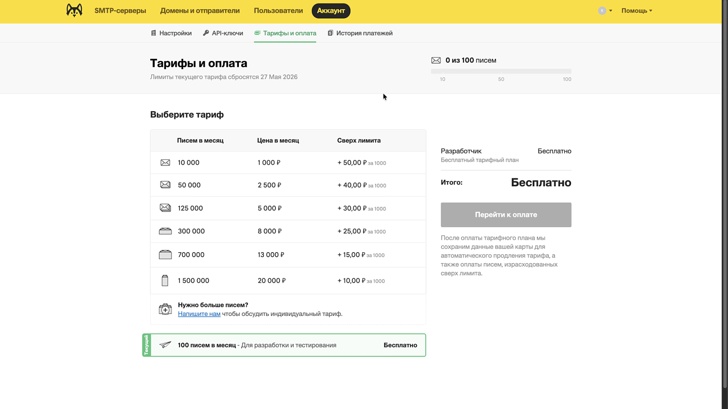Follow the Напишите нам link

(199, 314)
